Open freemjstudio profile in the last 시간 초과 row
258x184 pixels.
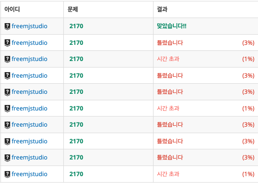click(30, 174)
